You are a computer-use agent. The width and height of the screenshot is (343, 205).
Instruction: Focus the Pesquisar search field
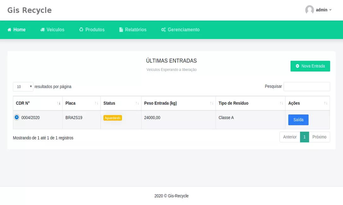307,86
